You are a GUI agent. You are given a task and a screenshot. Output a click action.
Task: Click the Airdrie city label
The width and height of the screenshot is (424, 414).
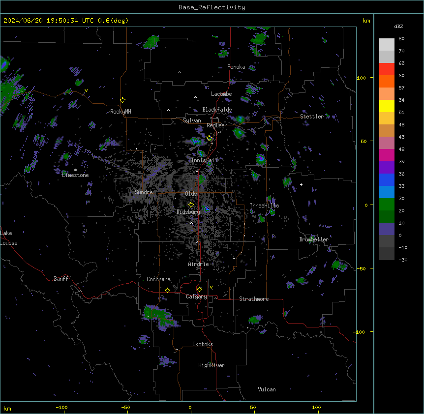199,264
